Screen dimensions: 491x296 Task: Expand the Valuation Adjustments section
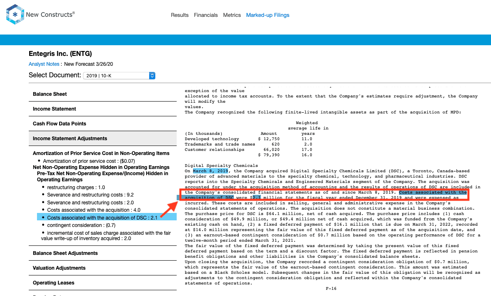pyautogui.click(x=103, y=268)
